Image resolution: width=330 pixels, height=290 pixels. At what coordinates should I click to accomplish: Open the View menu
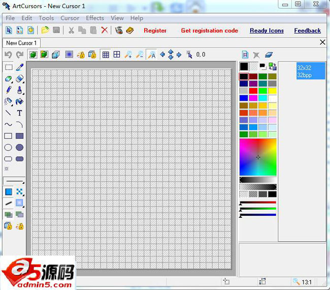(x=117, y=18)
